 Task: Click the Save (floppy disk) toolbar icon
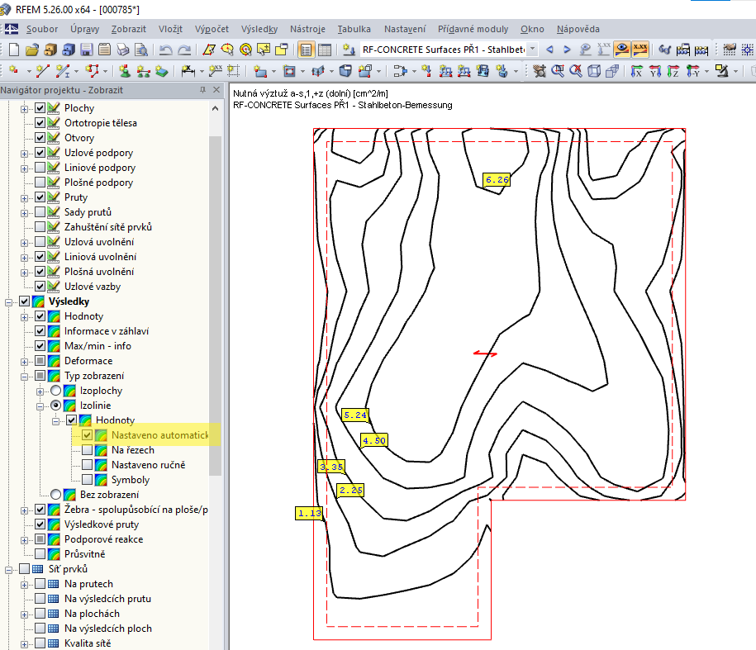coord(85,50)
